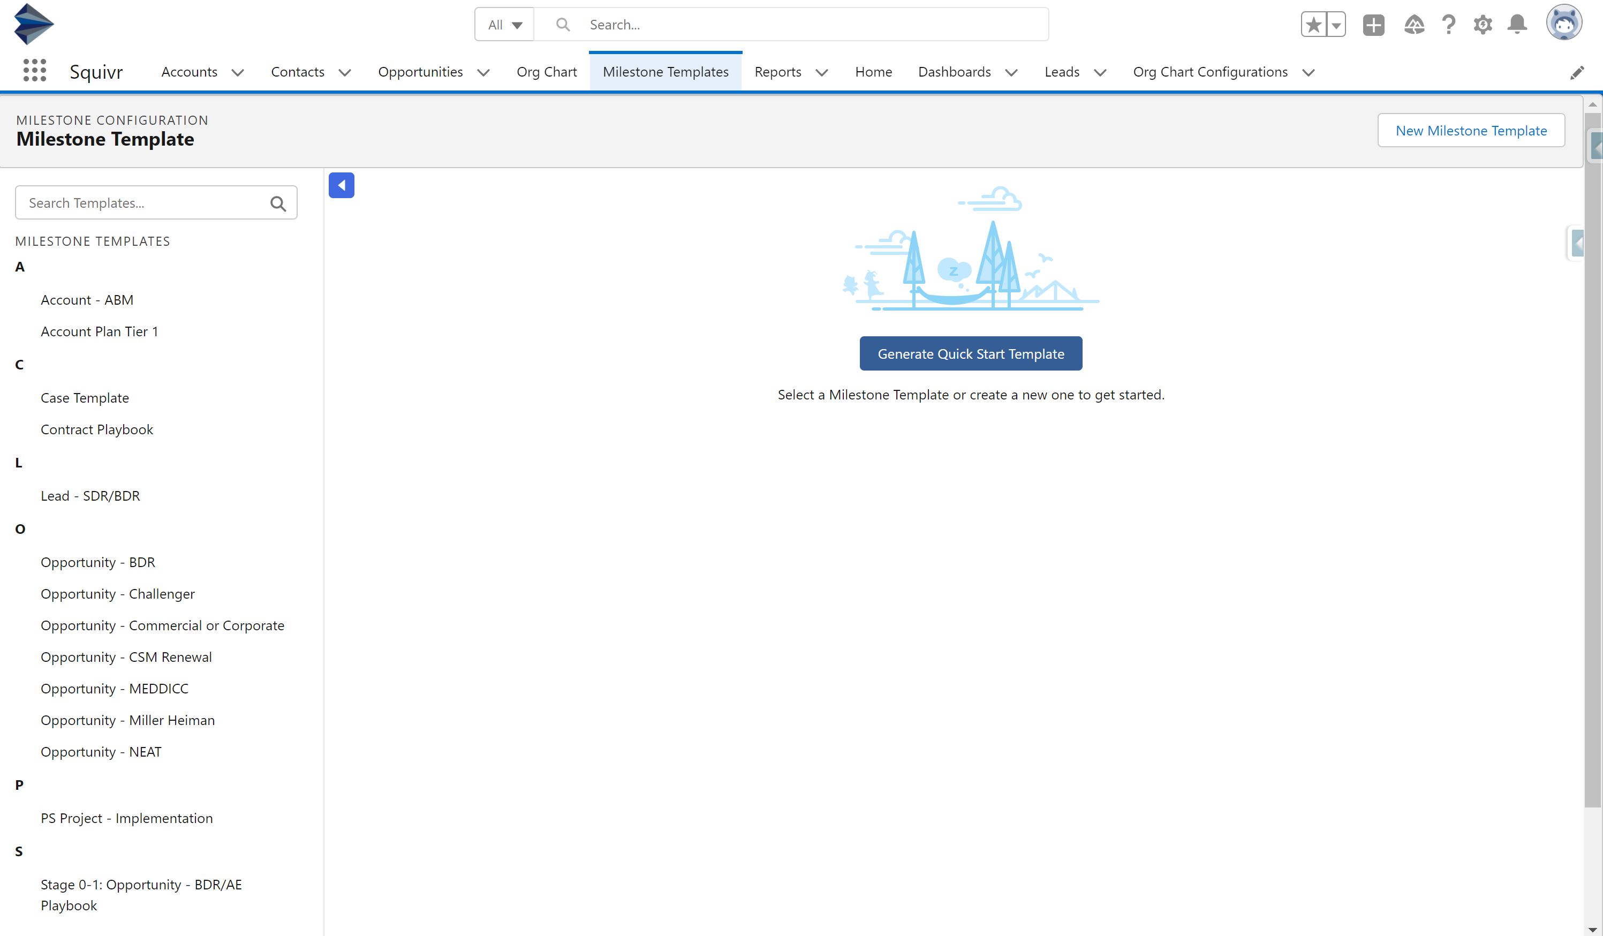Switch to the Org Chart tab
Viewport: 1603px width, 936px height.
point(547,72)
